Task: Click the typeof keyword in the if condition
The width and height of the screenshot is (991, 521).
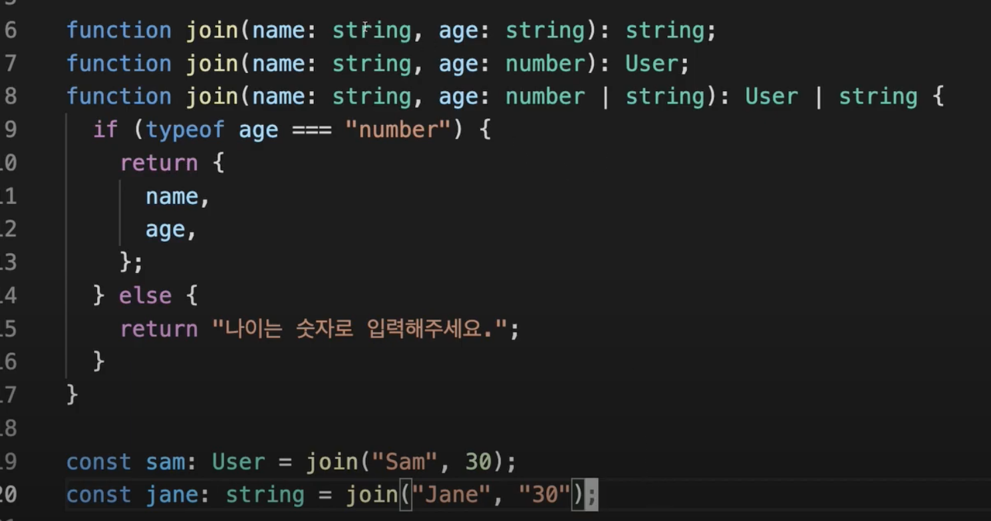Action: [186, 130]
